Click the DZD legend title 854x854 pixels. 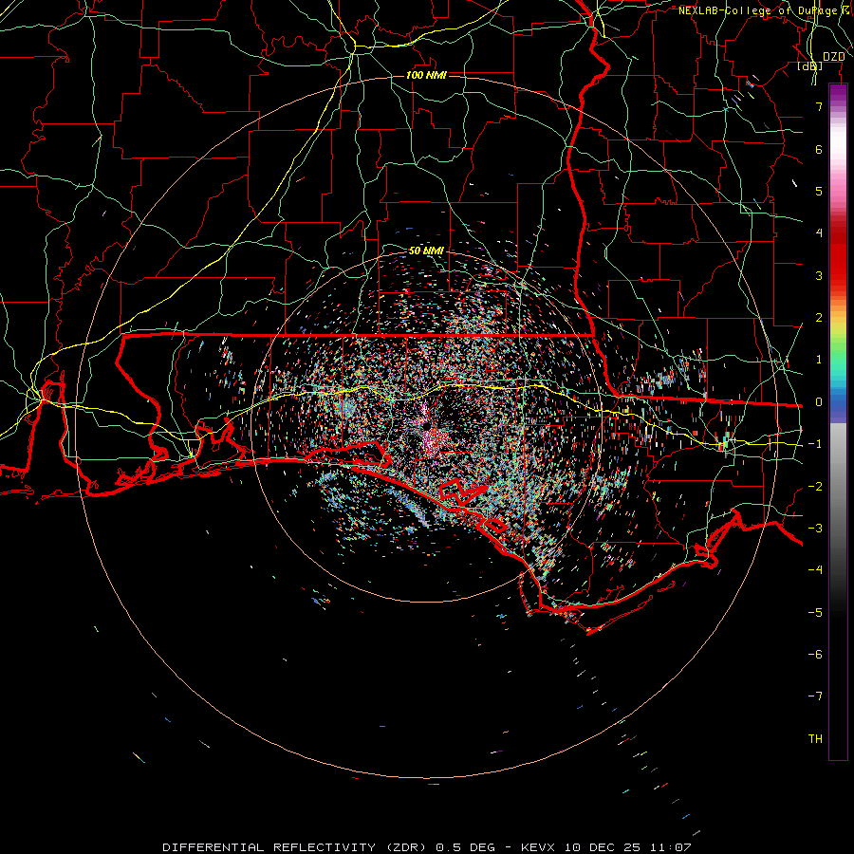tap(834, 57)
